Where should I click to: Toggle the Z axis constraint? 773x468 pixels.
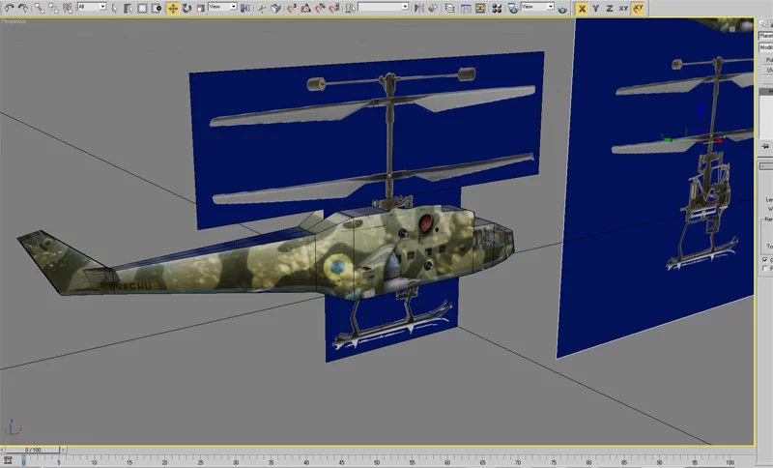click(609, 8)
